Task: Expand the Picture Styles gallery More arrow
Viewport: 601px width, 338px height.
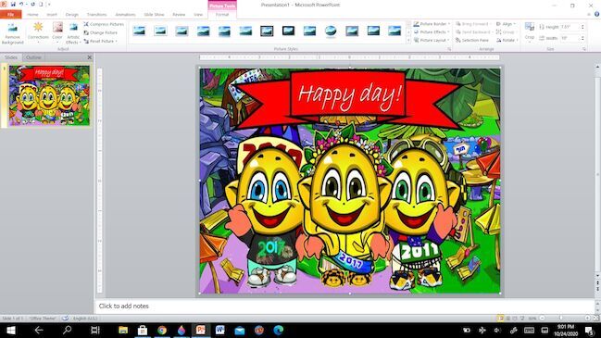Action: tap(408, 40)
